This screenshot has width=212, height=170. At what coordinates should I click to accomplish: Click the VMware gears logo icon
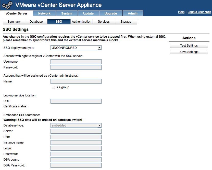[x=7, y=5]
